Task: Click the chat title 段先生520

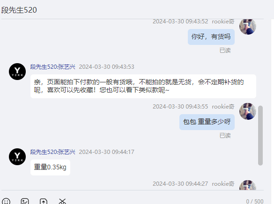Action: pyautogui.click(x=19, y=10)
